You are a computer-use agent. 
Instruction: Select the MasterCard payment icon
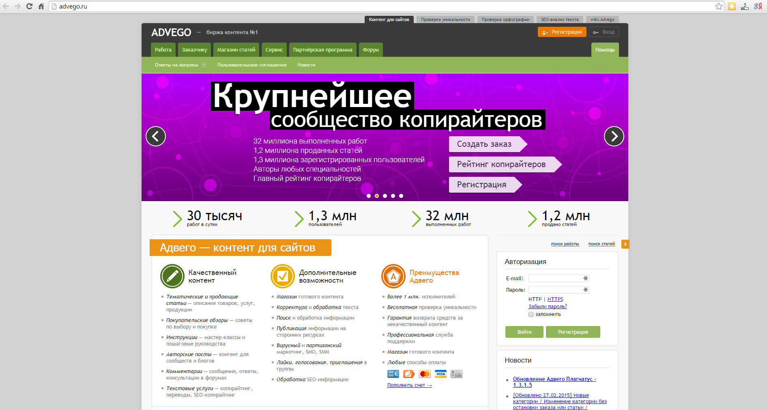pyautogui.click(x=425, y=374)
